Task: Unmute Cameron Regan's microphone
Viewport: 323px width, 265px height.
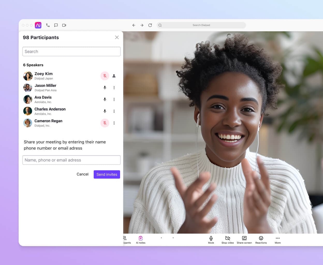Action: point(105,123)
